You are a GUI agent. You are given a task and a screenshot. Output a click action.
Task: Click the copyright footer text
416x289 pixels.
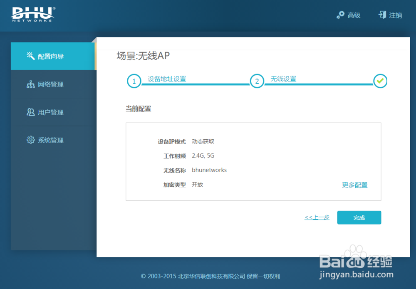point(210,276)
